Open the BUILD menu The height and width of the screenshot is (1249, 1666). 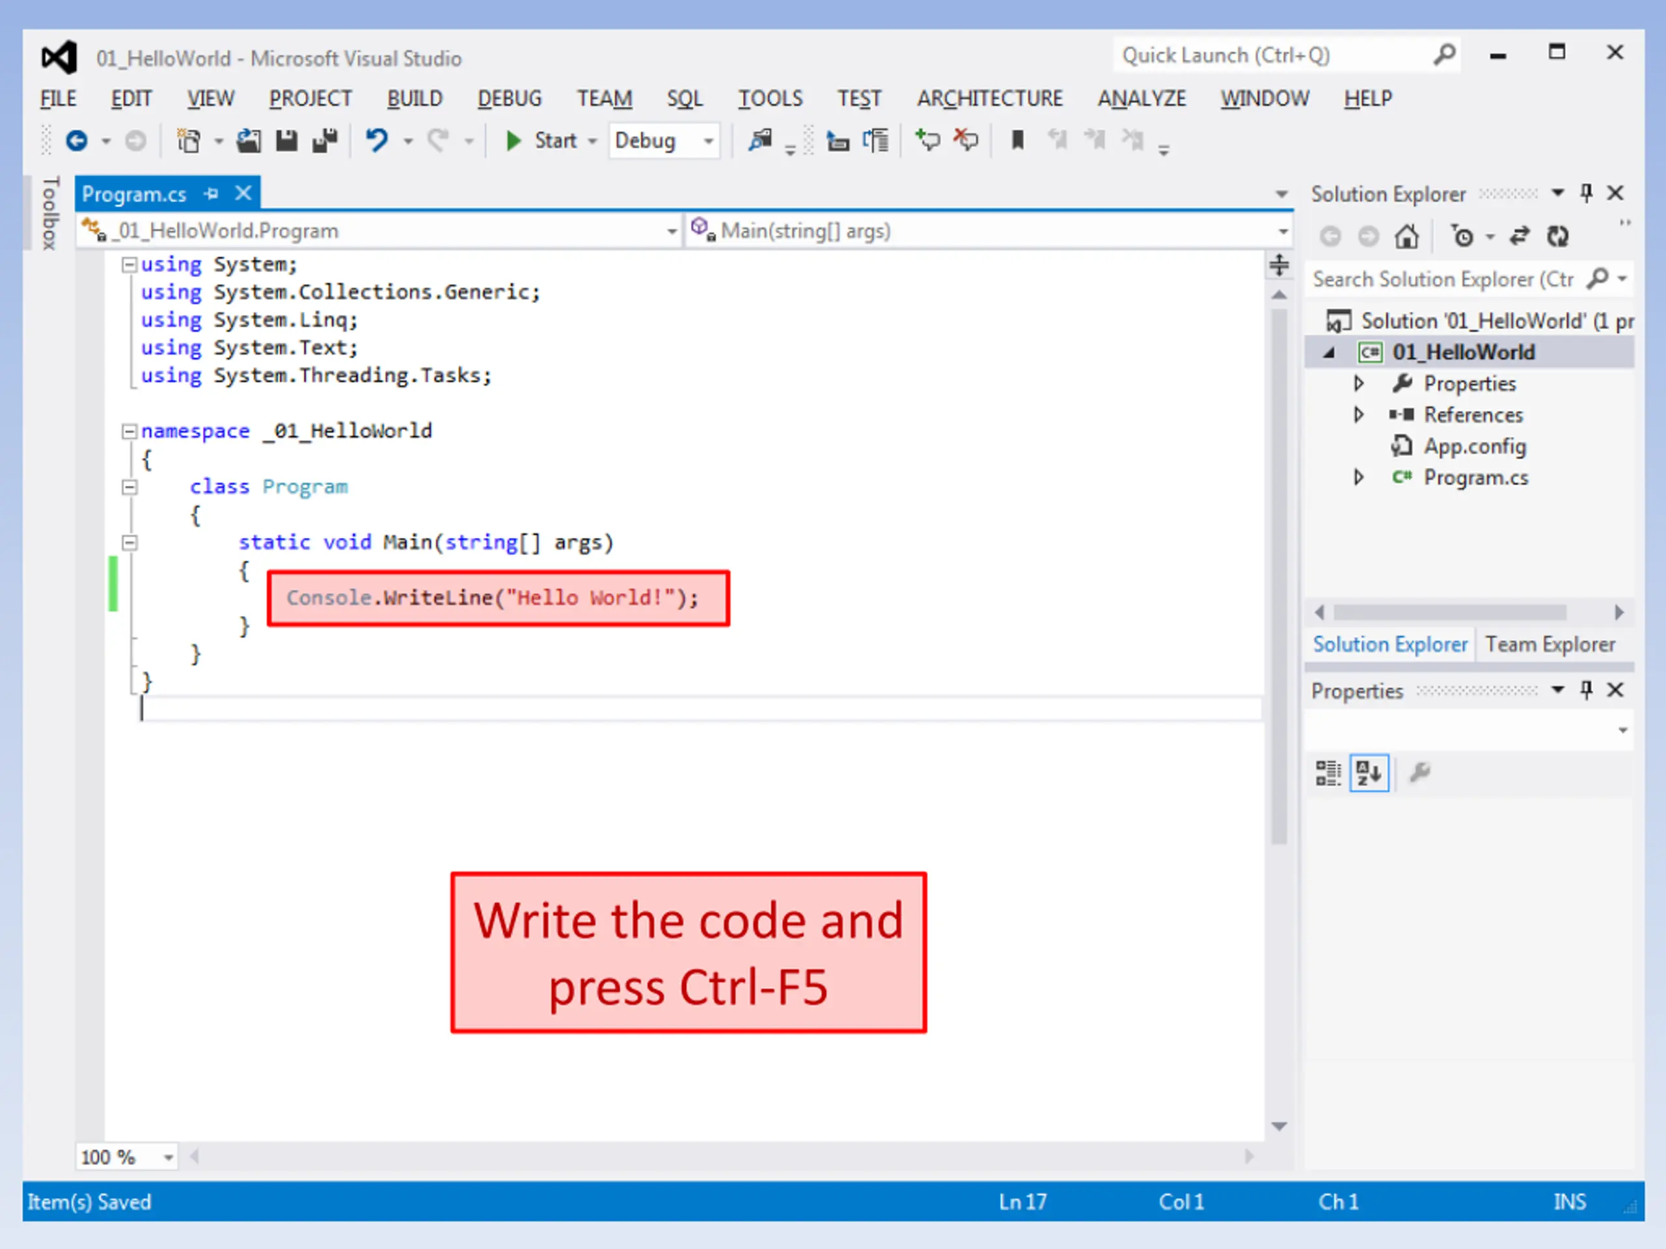pos(415,99)
